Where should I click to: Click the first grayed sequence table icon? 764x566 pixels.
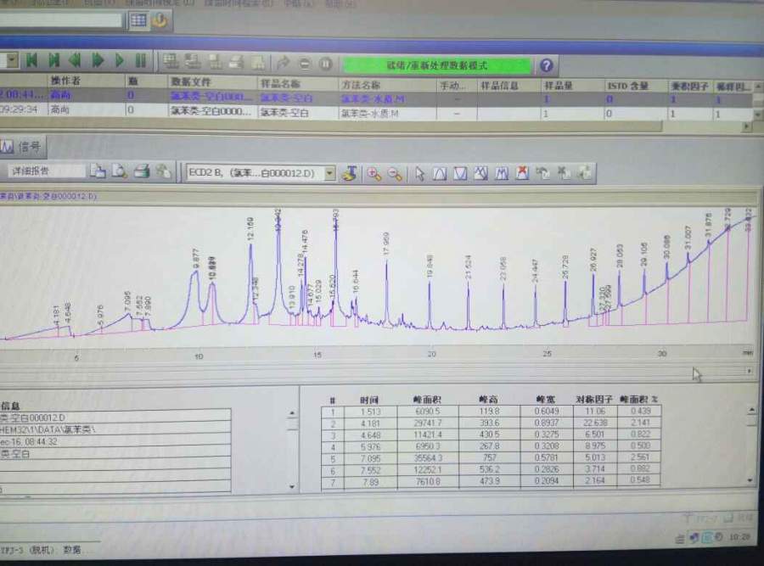171,61
